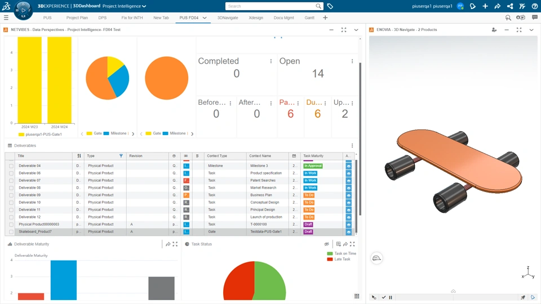The width and height of the screenshot is (541, 304).
Task: Open the Deliverables table options menu
Action: click(x=352, y=145)
